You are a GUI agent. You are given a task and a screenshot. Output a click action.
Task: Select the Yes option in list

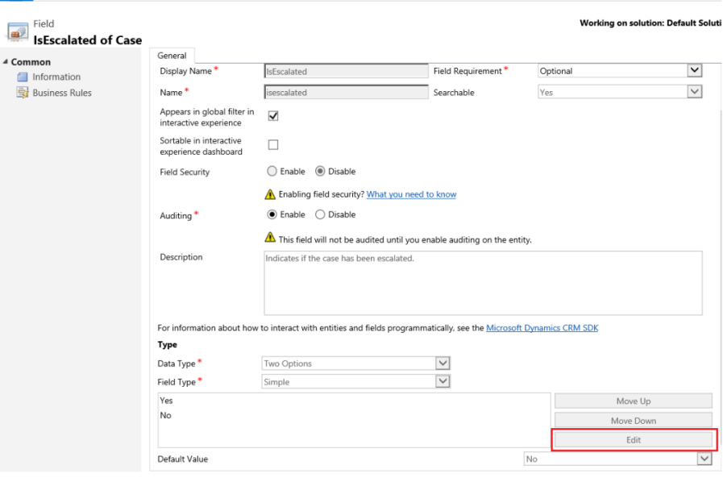167,401
